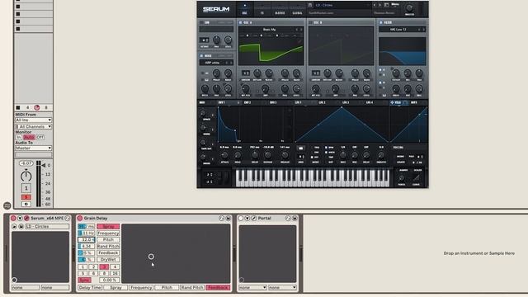Set Monitor to Off
Screen dimensions: 528x297
click(x=40, y=138)
